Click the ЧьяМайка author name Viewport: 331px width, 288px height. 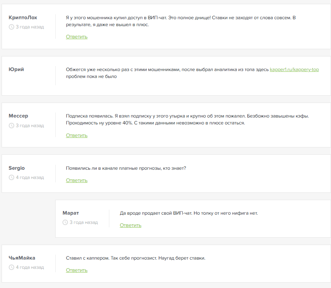(22, 258)
